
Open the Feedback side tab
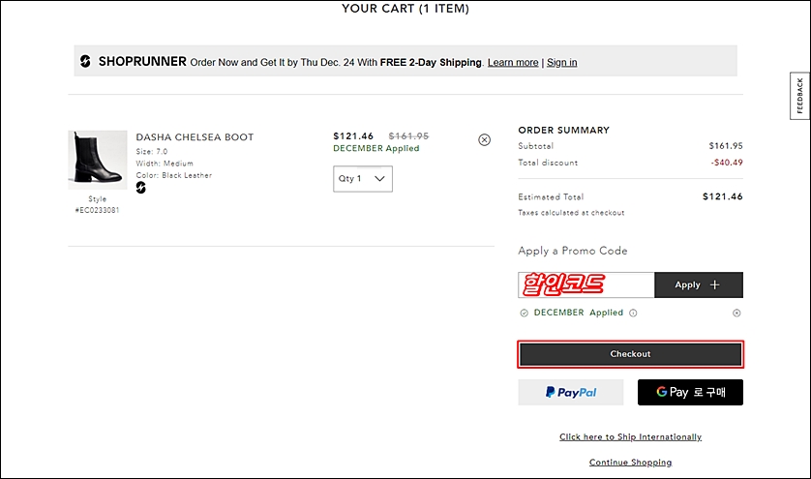799,96
